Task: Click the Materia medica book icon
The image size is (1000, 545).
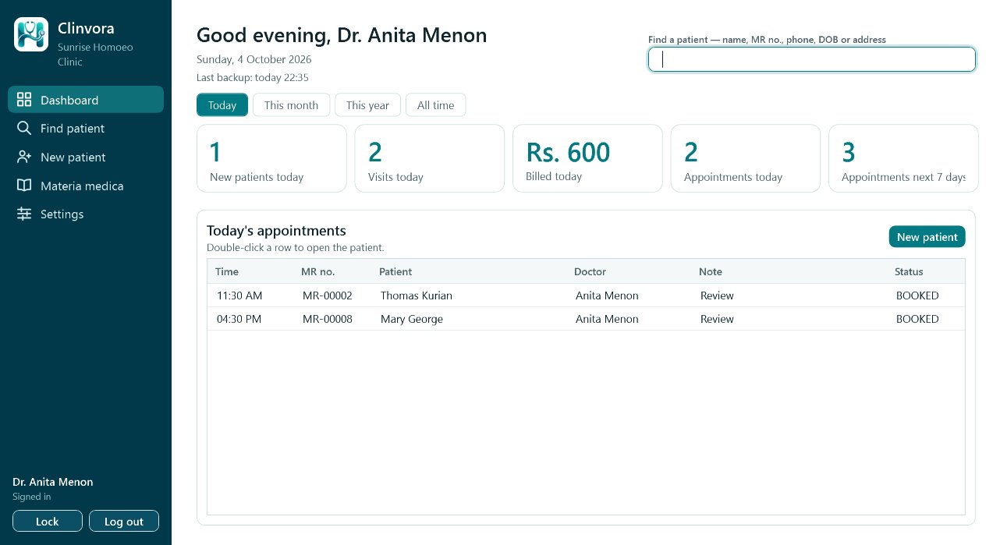Action: click(24, 186)
